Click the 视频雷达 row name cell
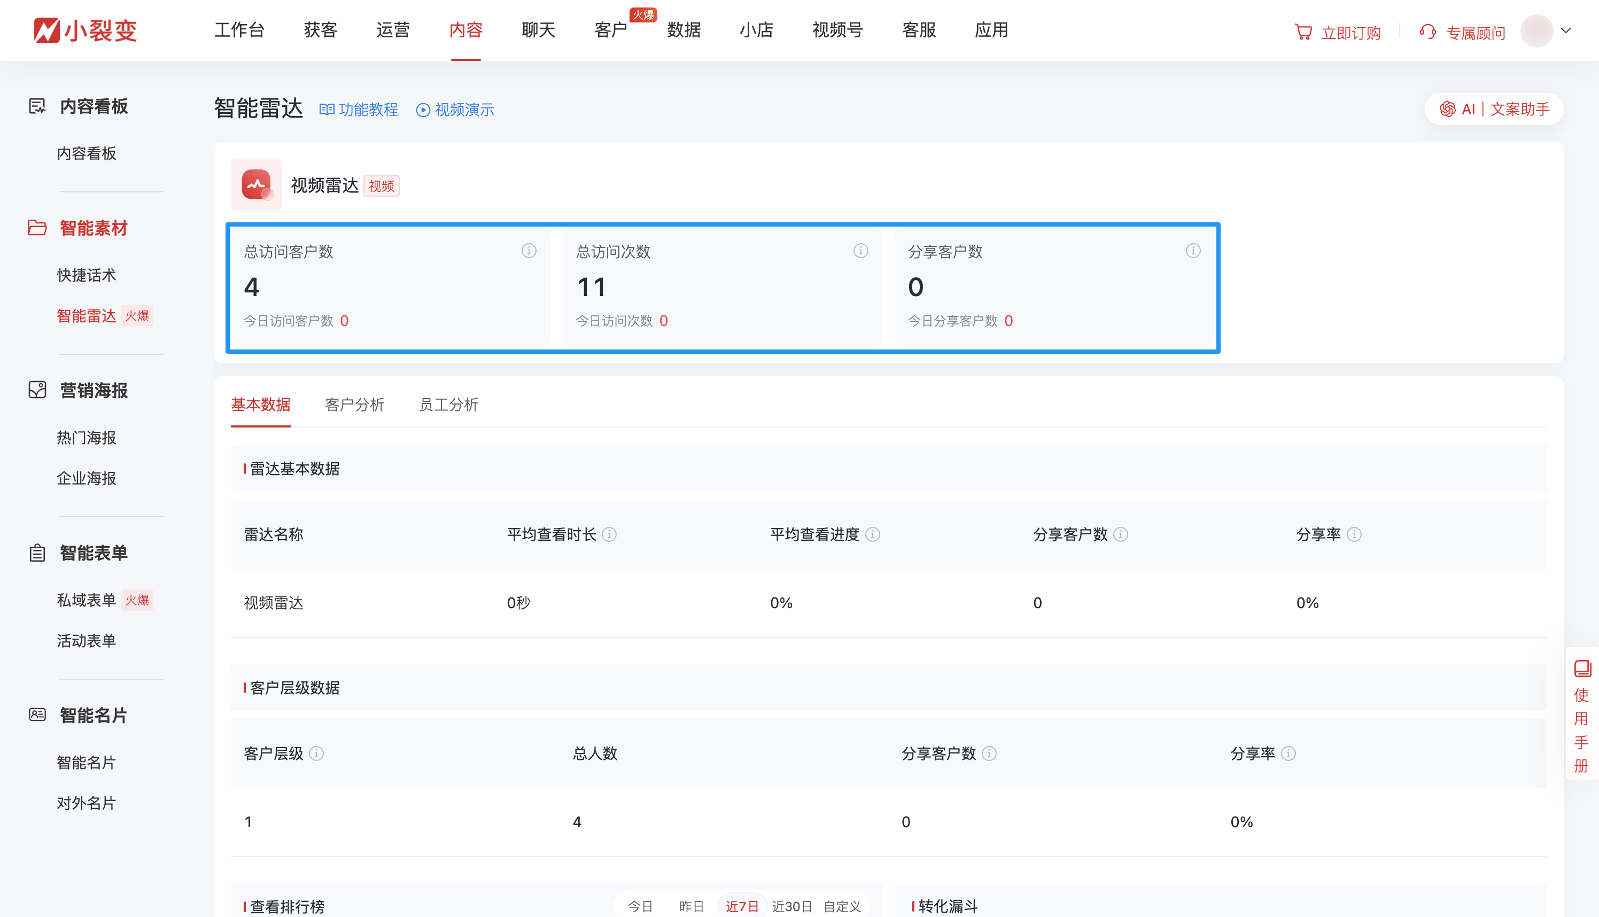Viewport: 1599px width, 917px height. pos(273,603)
